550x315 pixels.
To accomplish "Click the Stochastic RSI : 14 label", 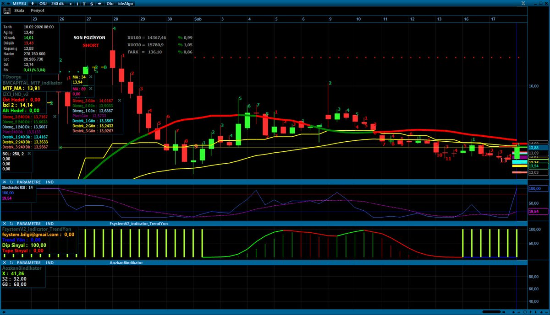I will click(18, 187).
